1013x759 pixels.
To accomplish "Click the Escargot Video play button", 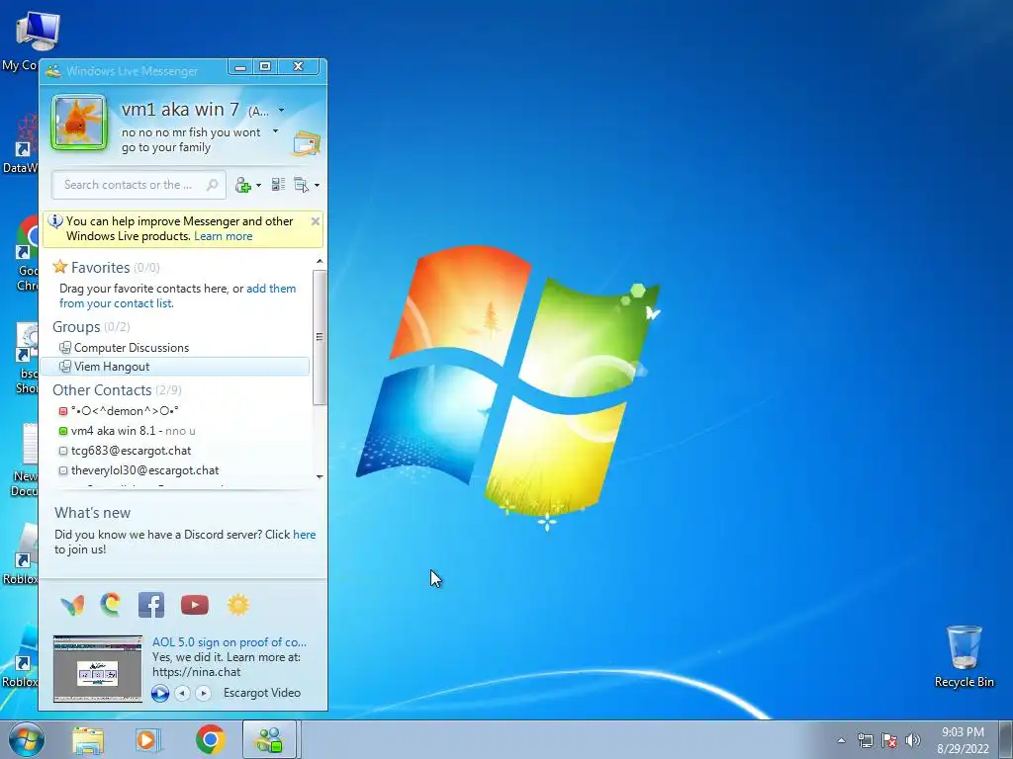I will [x=160, y=693].
